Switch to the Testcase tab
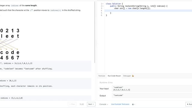Image resolution: width=192 pixels, height=108 pixels. coord(102,76)
